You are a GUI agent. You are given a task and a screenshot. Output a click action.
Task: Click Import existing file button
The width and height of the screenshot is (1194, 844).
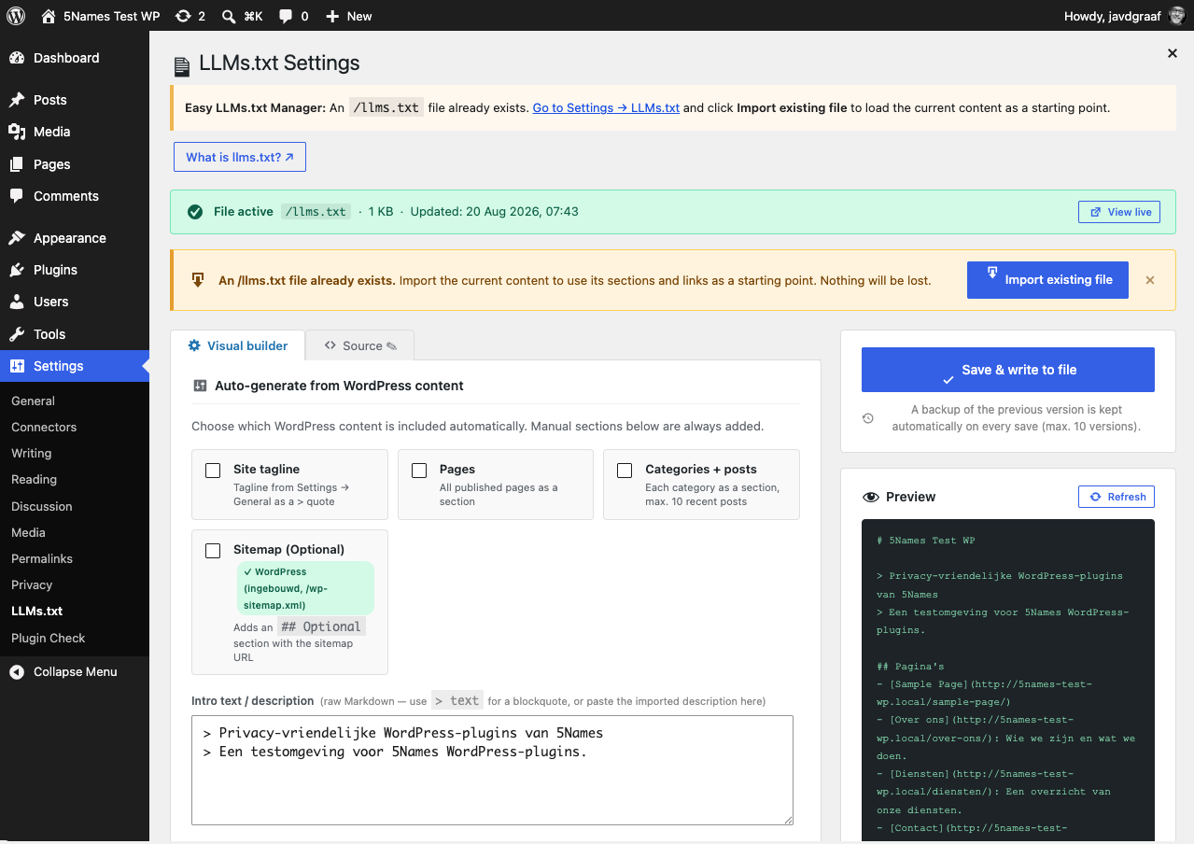(x=1047, y=280)
